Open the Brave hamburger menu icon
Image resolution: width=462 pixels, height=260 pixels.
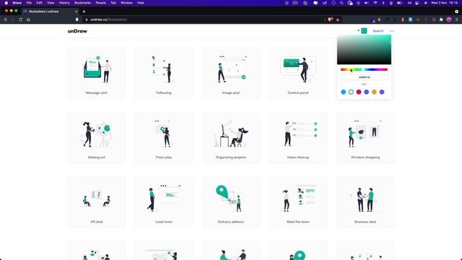[457, 19]
